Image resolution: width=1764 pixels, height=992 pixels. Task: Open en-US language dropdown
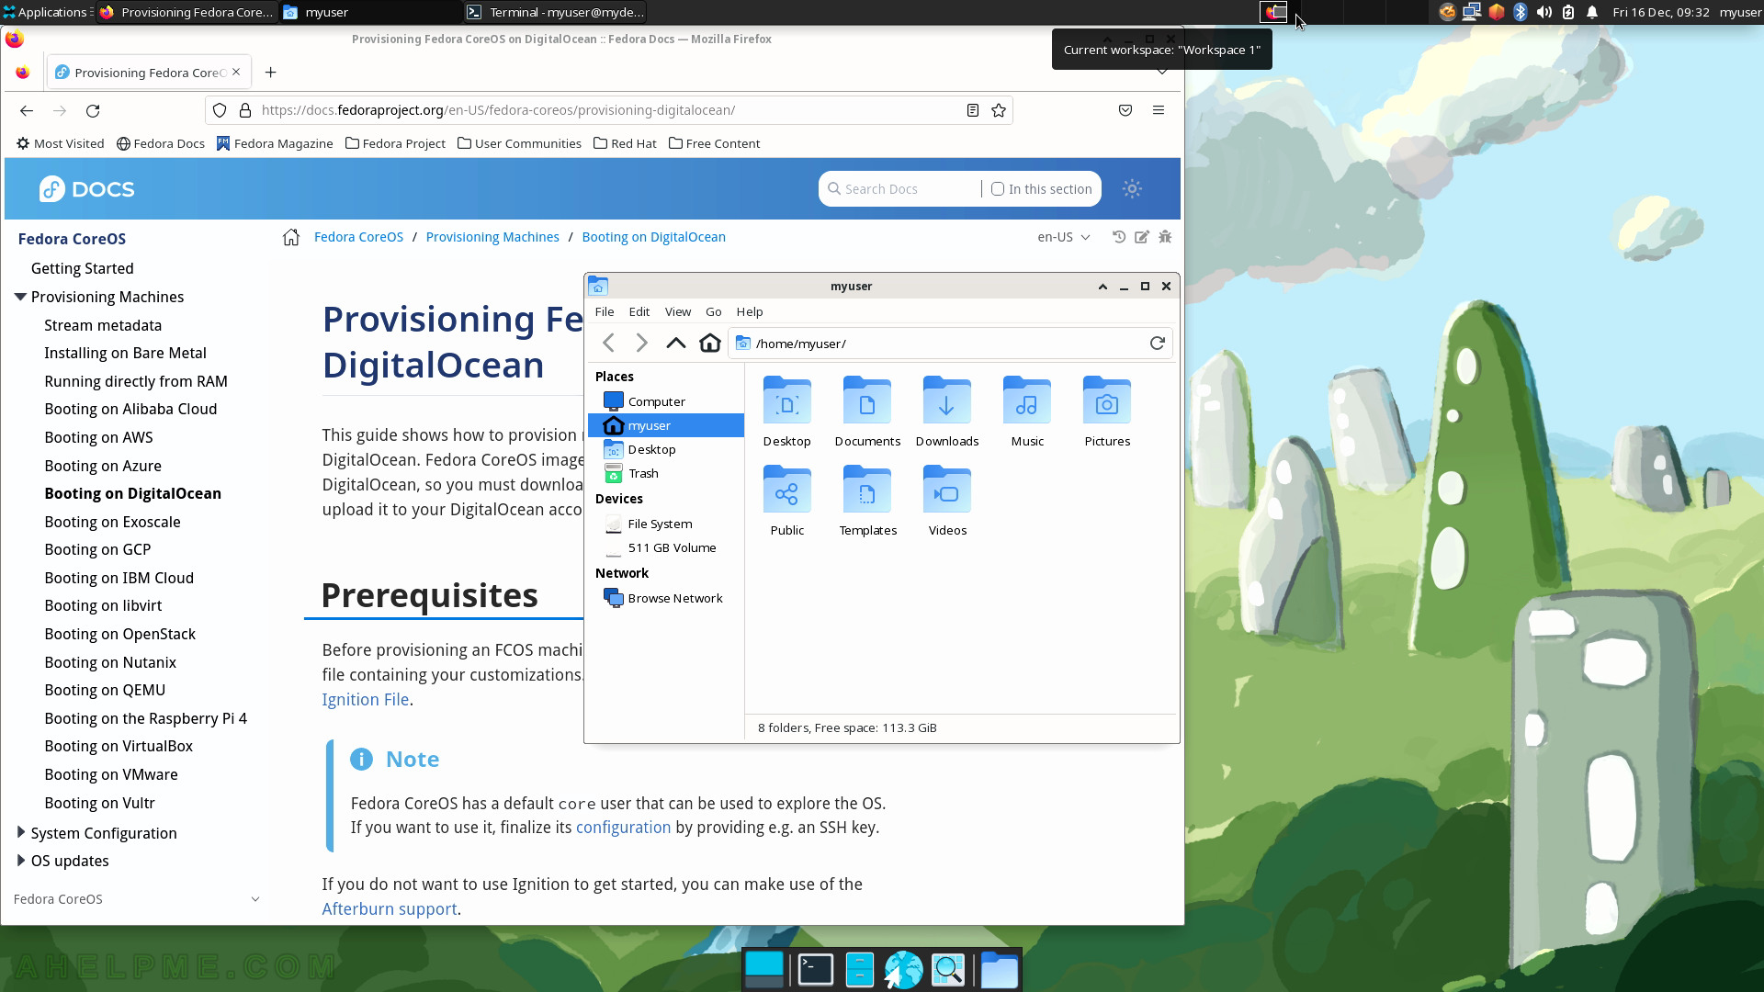1063,237
